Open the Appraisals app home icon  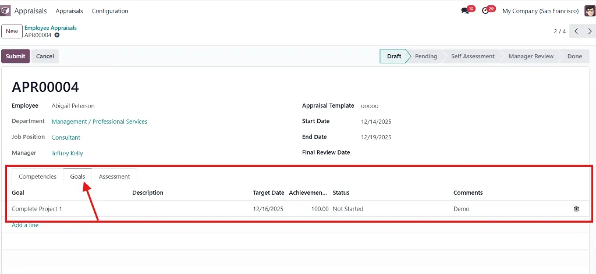click(x=5, y=11)
